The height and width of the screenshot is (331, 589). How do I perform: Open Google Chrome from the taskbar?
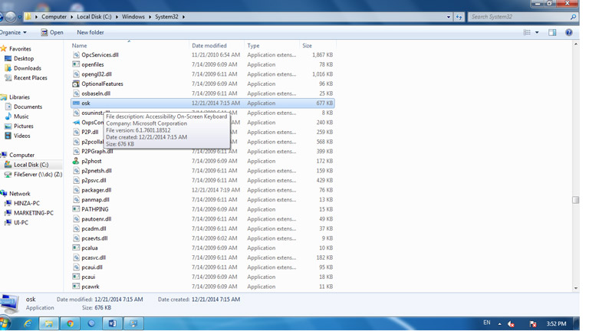(70, 323)
